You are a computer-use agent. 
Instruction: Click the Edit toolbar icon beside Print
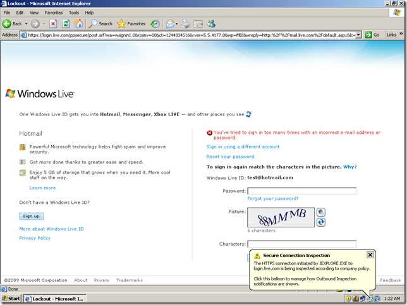click(198, 24)
